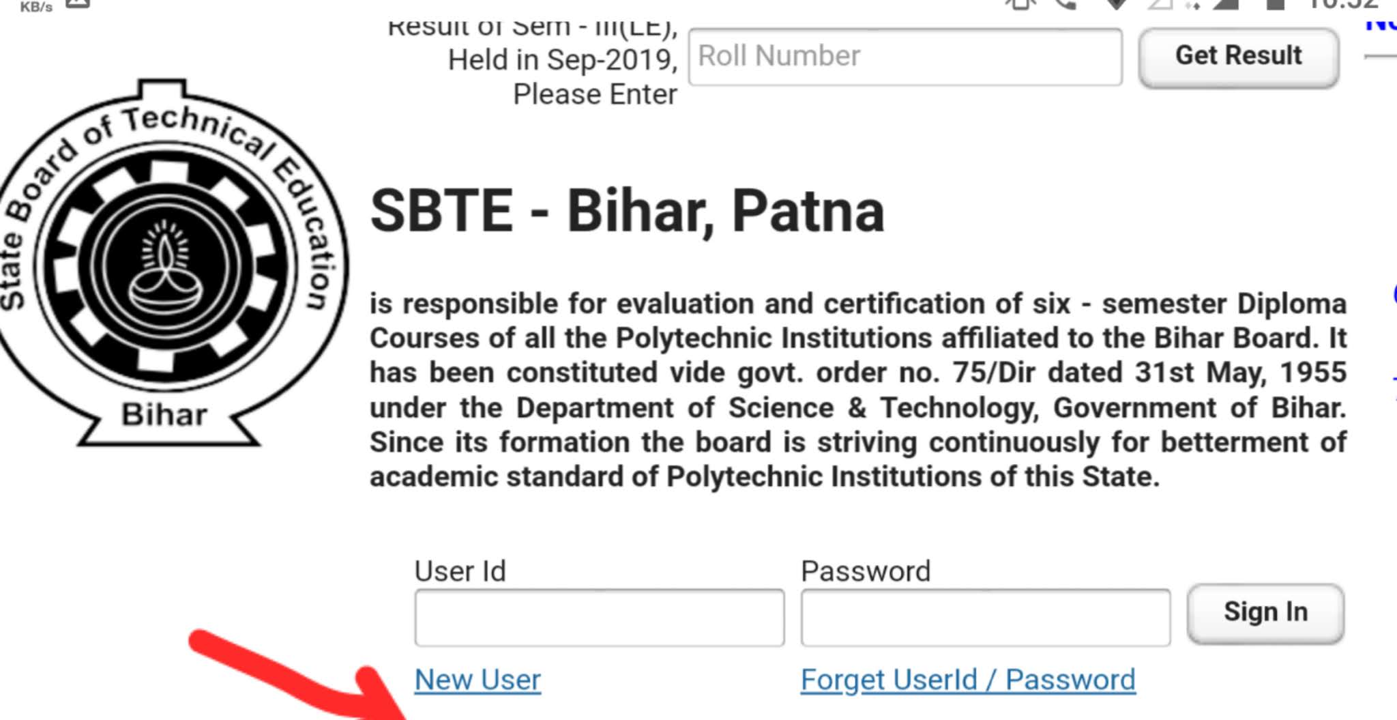Open the New User registration link
The image size is (1397, 720).
(477, 679)
